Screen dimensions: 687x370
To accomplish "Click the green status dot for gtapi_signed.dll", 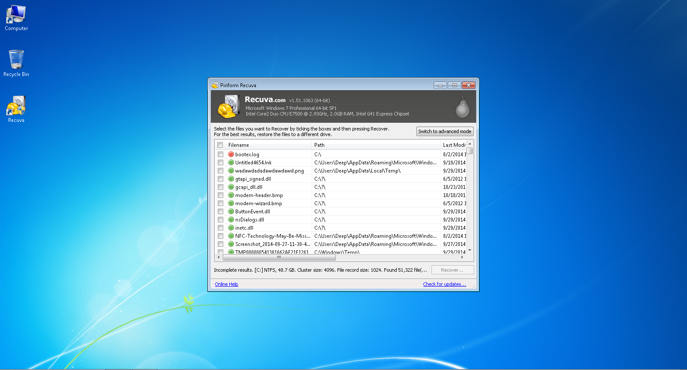I will pyautogui.click(x=231, y=179).
